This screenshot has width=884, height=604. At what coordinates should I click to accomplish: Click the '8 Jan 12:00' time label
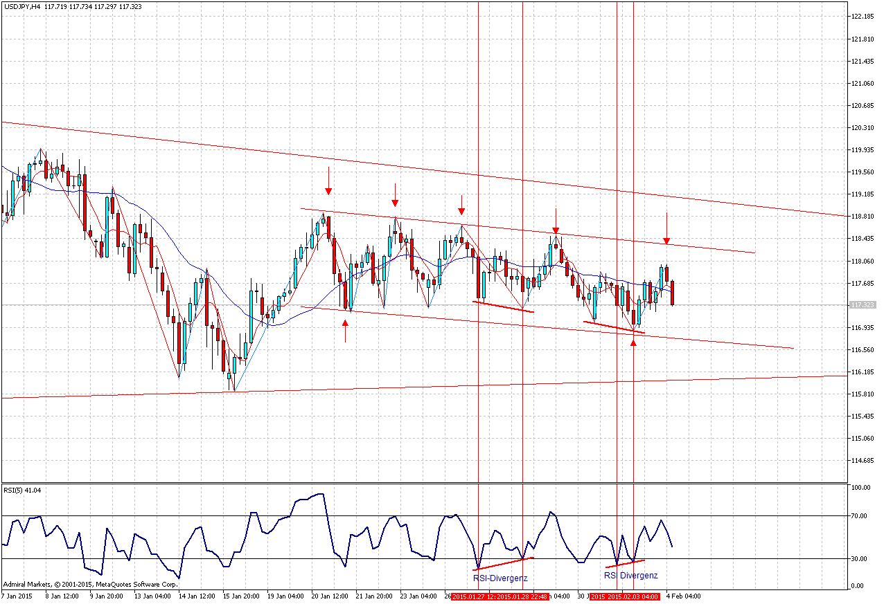(x=62, y=596)
